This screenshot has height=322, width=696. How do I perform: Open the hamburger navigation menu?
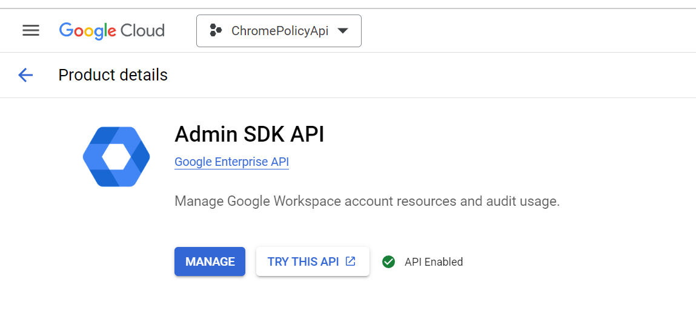coord(31,30)
